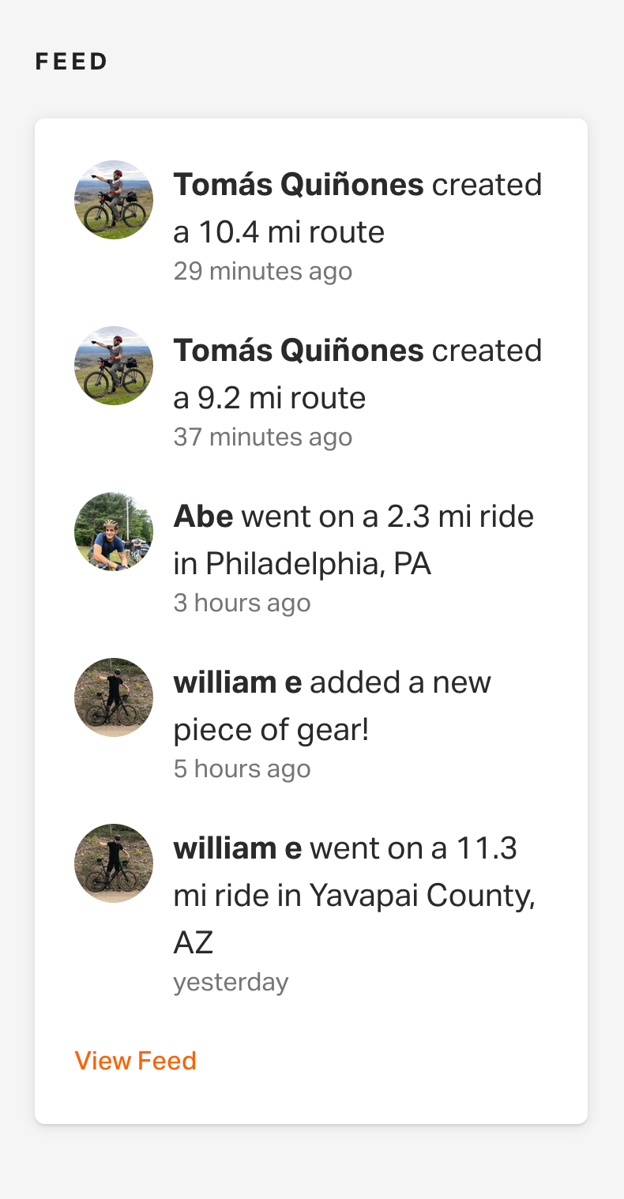Image resolution: width=624 pixels, height=1199 pixels.
Task: Open william e name in Yavapai ride entry
Action: tap(238, 848)
